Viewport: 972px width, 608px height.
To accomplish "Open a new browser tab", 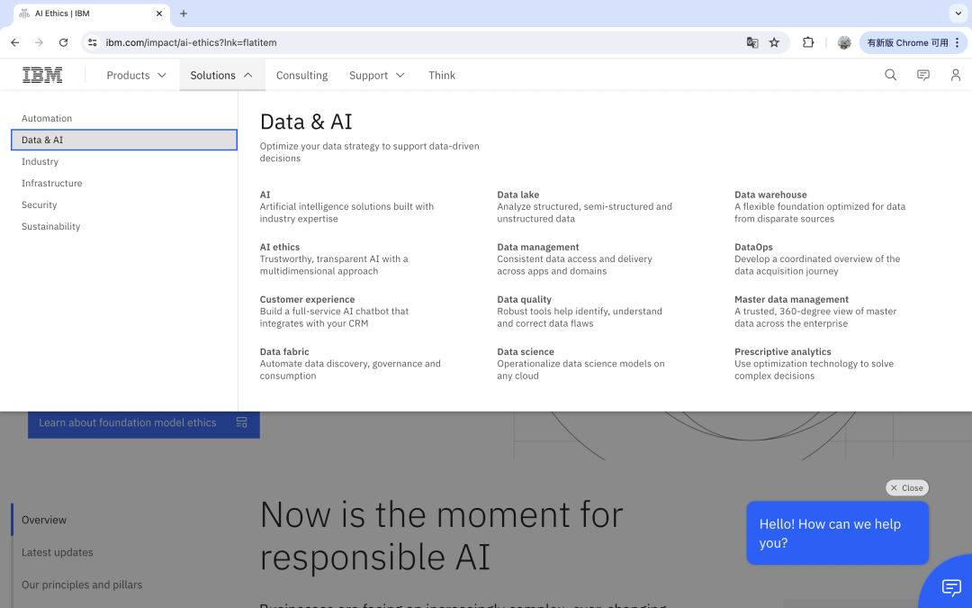I will (184, 14).
